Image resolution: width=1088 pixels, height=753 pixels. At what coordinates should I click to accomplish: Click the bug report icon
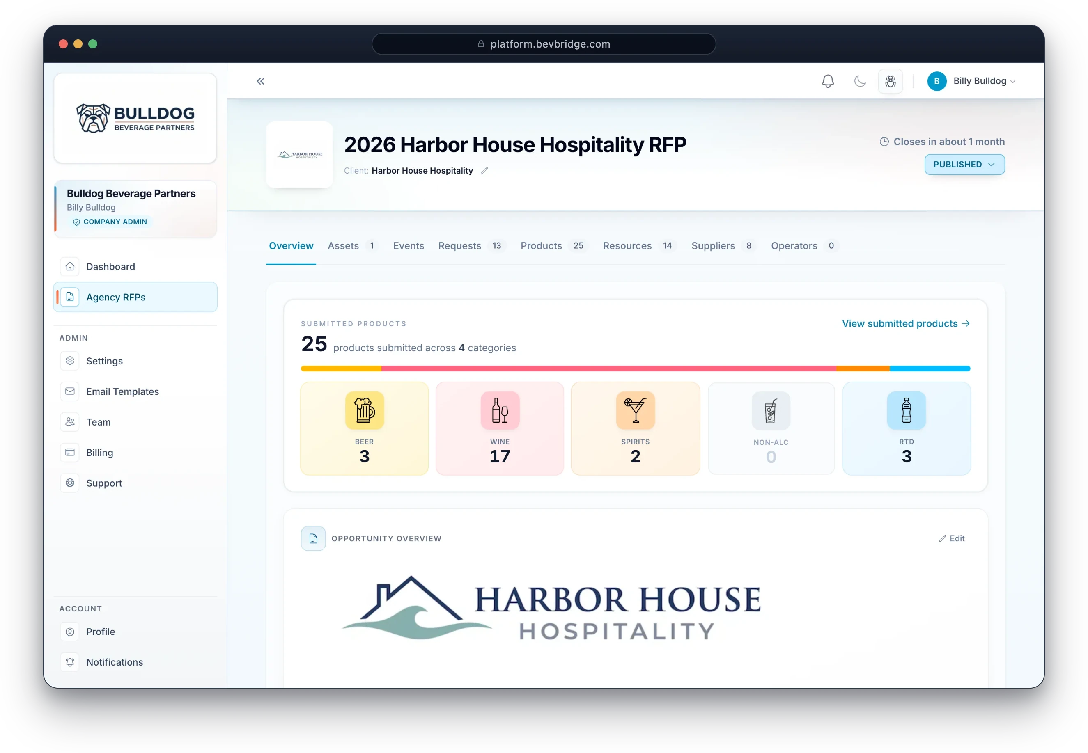click(890, 81)
